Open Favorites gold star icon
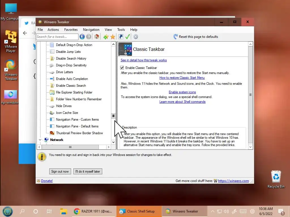This screenshot has height=217, width=290. pos(113,37)
